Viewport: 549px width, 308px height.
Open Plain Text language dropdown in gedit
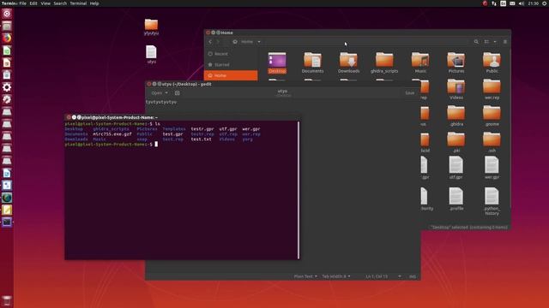click(305, 276)
